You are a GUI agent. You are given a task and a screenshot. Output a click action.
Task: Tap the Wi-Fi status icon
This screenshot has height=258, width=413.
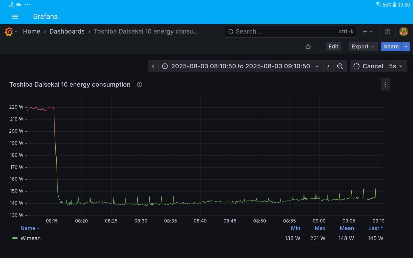[378, 4]
